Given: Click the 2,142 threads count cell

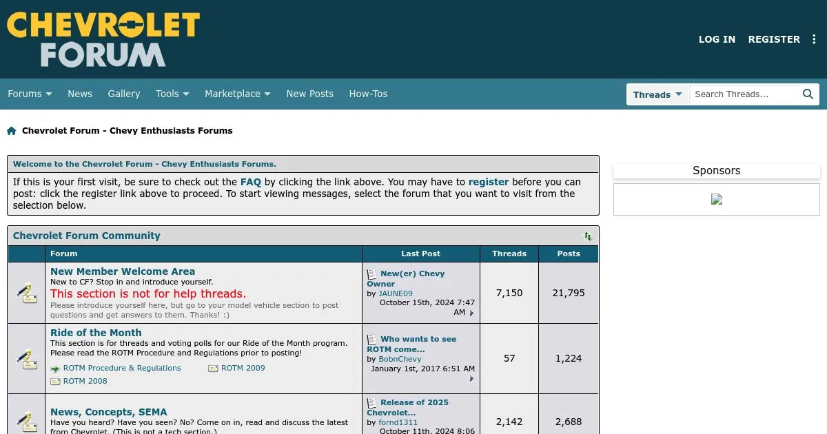Looking at the screenshot, I should pos(509,422).
